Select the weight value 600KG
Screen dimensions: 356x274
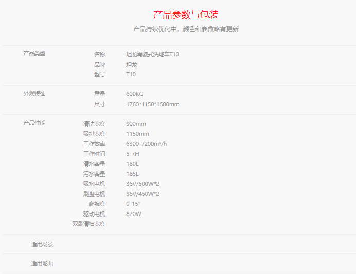135,94
